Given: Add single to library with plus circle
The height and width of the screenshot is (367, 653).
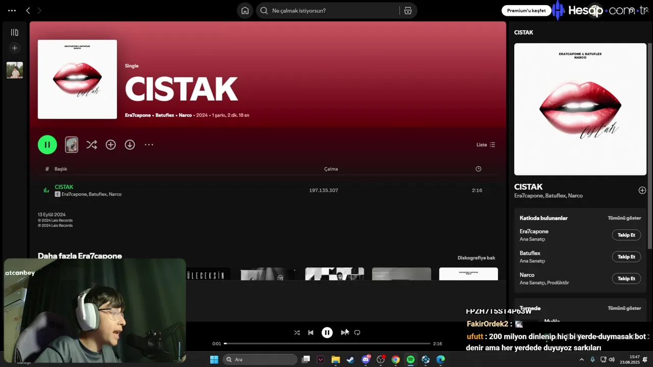Looking at the screenshot, I should point(111,145).
